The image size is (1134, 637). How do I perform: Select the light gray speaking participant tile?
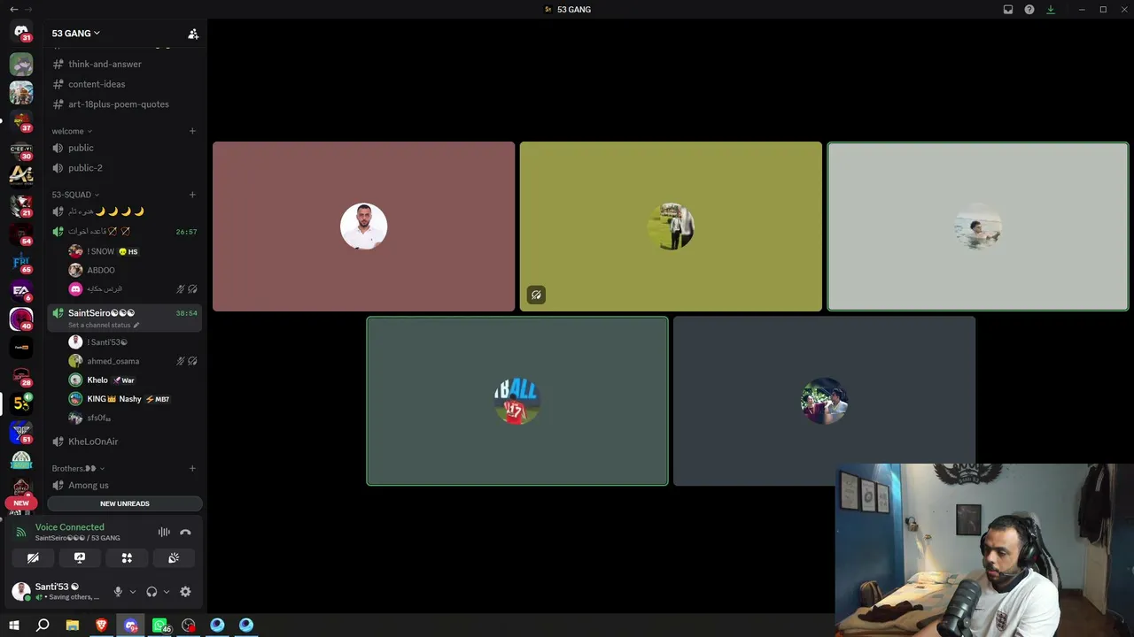click(978, 226)
